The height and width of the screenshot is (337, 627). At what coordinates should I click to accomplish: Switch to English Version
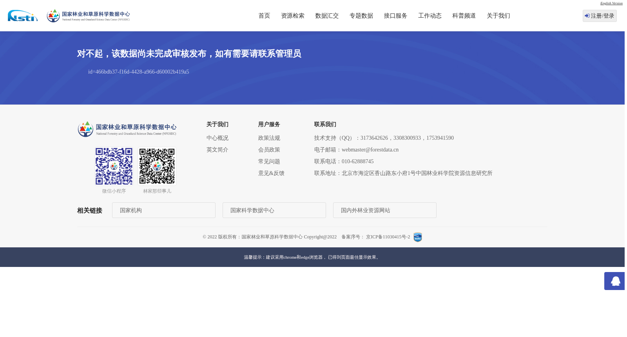[611, 3]
